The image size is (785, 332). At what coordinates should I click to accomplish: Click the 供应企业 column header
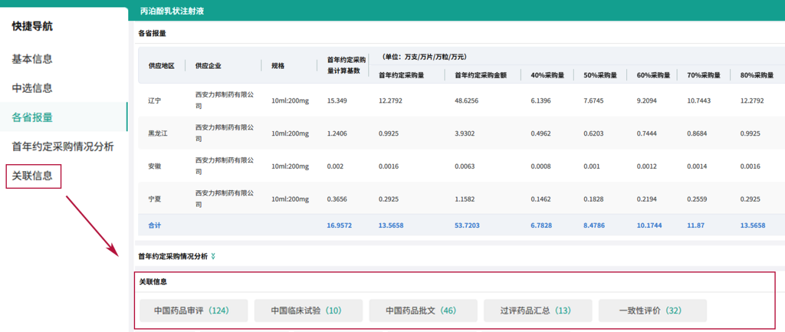208,66
